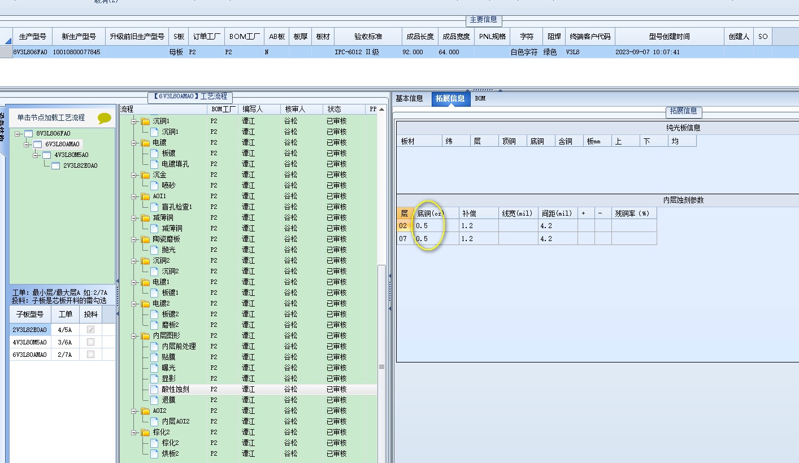799x463 pixels.
Task: Click layer 07 row in etching parameters
Action: point(527,239)
